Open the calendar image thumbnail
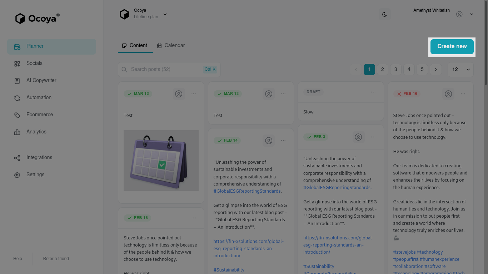Viewport: 488px width, 274px height. [x=161, y=161]
